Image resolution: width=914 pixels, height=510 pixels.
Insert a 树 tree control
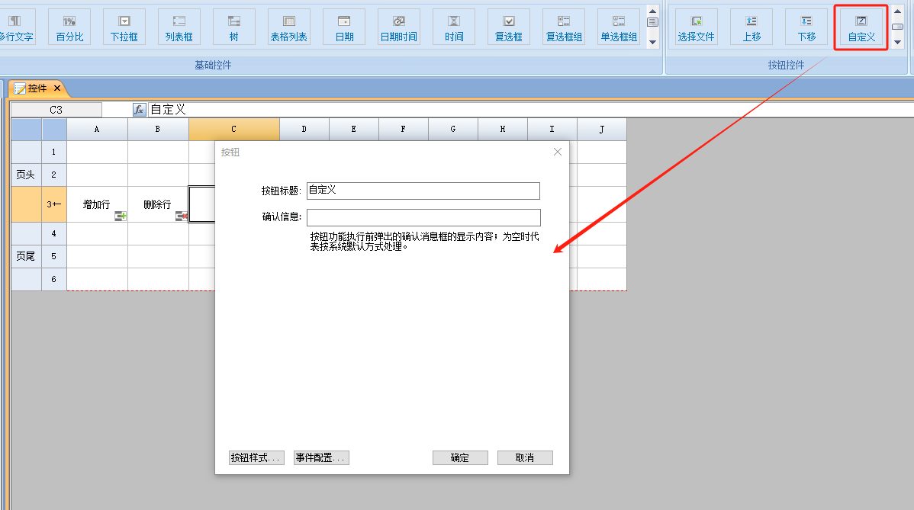click(234, 27)
